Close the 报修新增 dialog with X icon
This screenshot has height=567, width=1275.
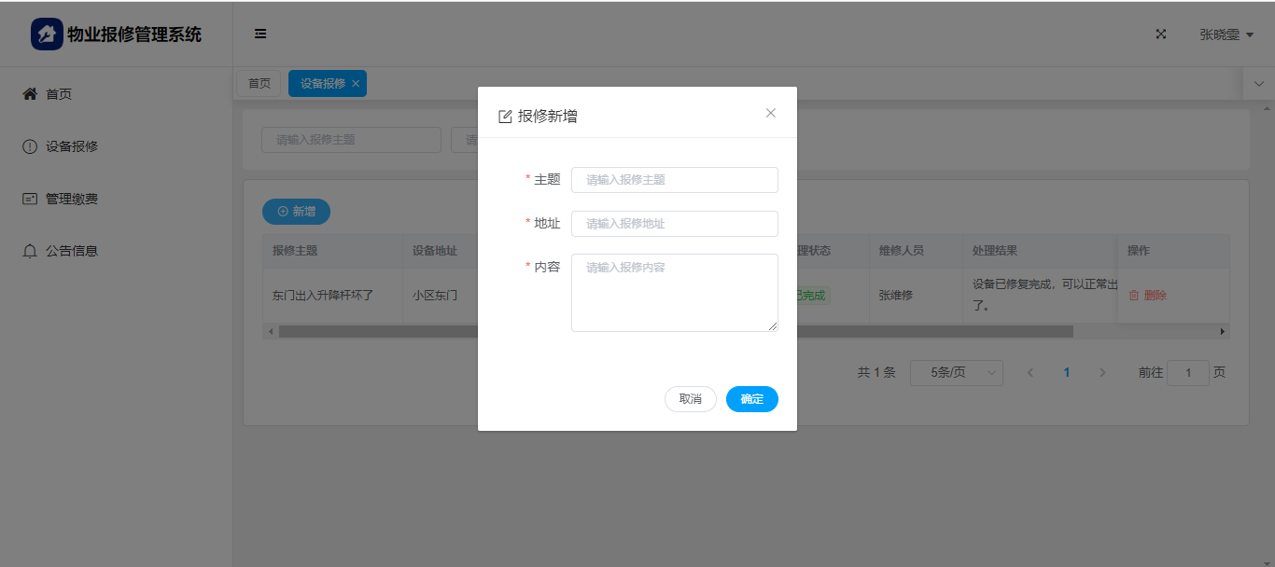click(x=771, y=113)
